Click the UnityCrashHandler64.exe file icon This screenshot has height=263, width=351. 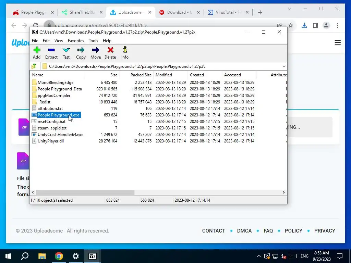point(34,134)
